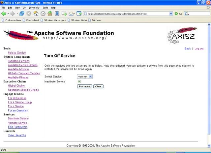211x153 pixels.
Task: Open the Downloads icon in toolbar
Action: tap(50, 14)
